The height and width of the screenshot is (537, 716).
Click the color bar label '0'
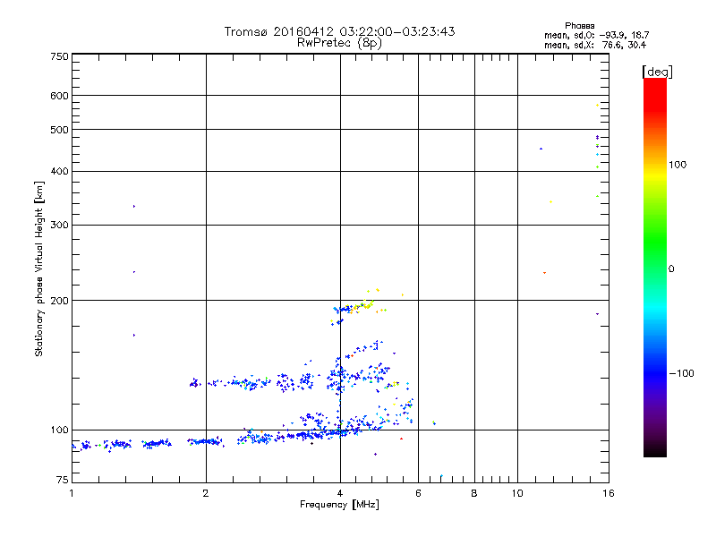point(671,269)
